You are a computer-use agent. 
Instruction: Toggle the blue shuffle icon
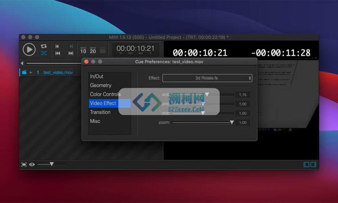tap(44, 53)
